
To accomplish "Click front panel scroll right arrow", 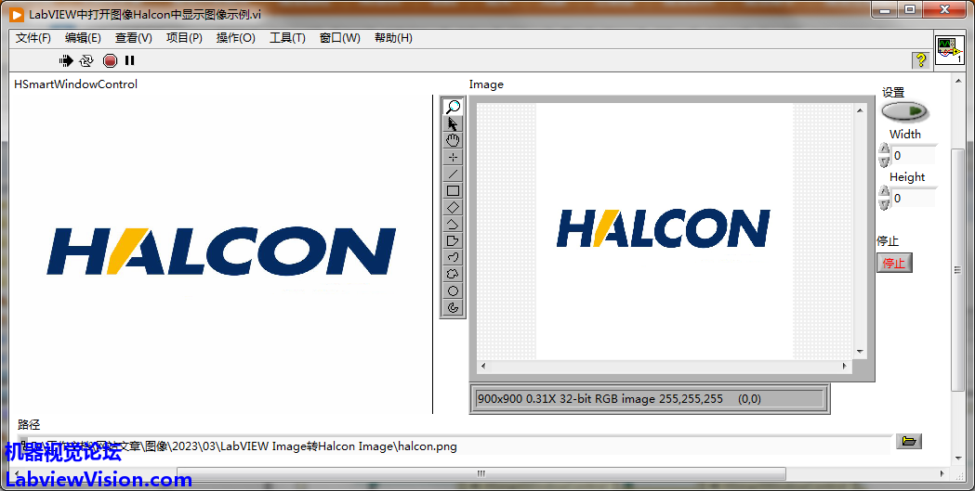I will 942,473.
